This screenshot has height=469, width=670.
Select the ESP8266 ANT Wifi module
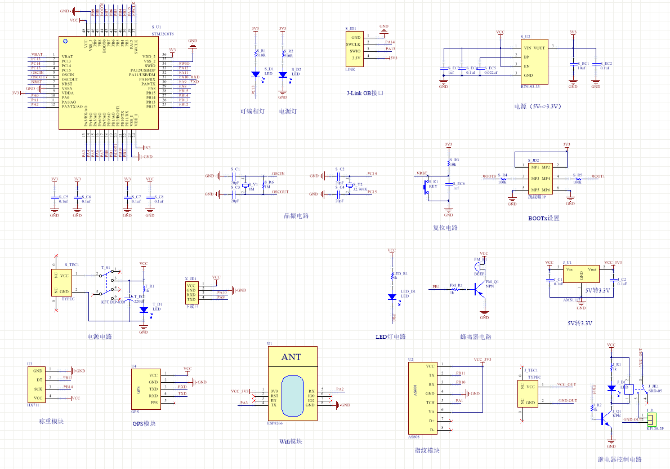click(293, 383)
